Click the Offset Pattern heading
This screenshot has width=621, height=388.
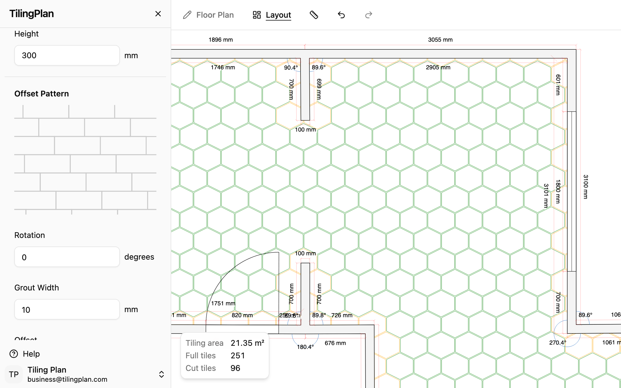coord(42,94)
